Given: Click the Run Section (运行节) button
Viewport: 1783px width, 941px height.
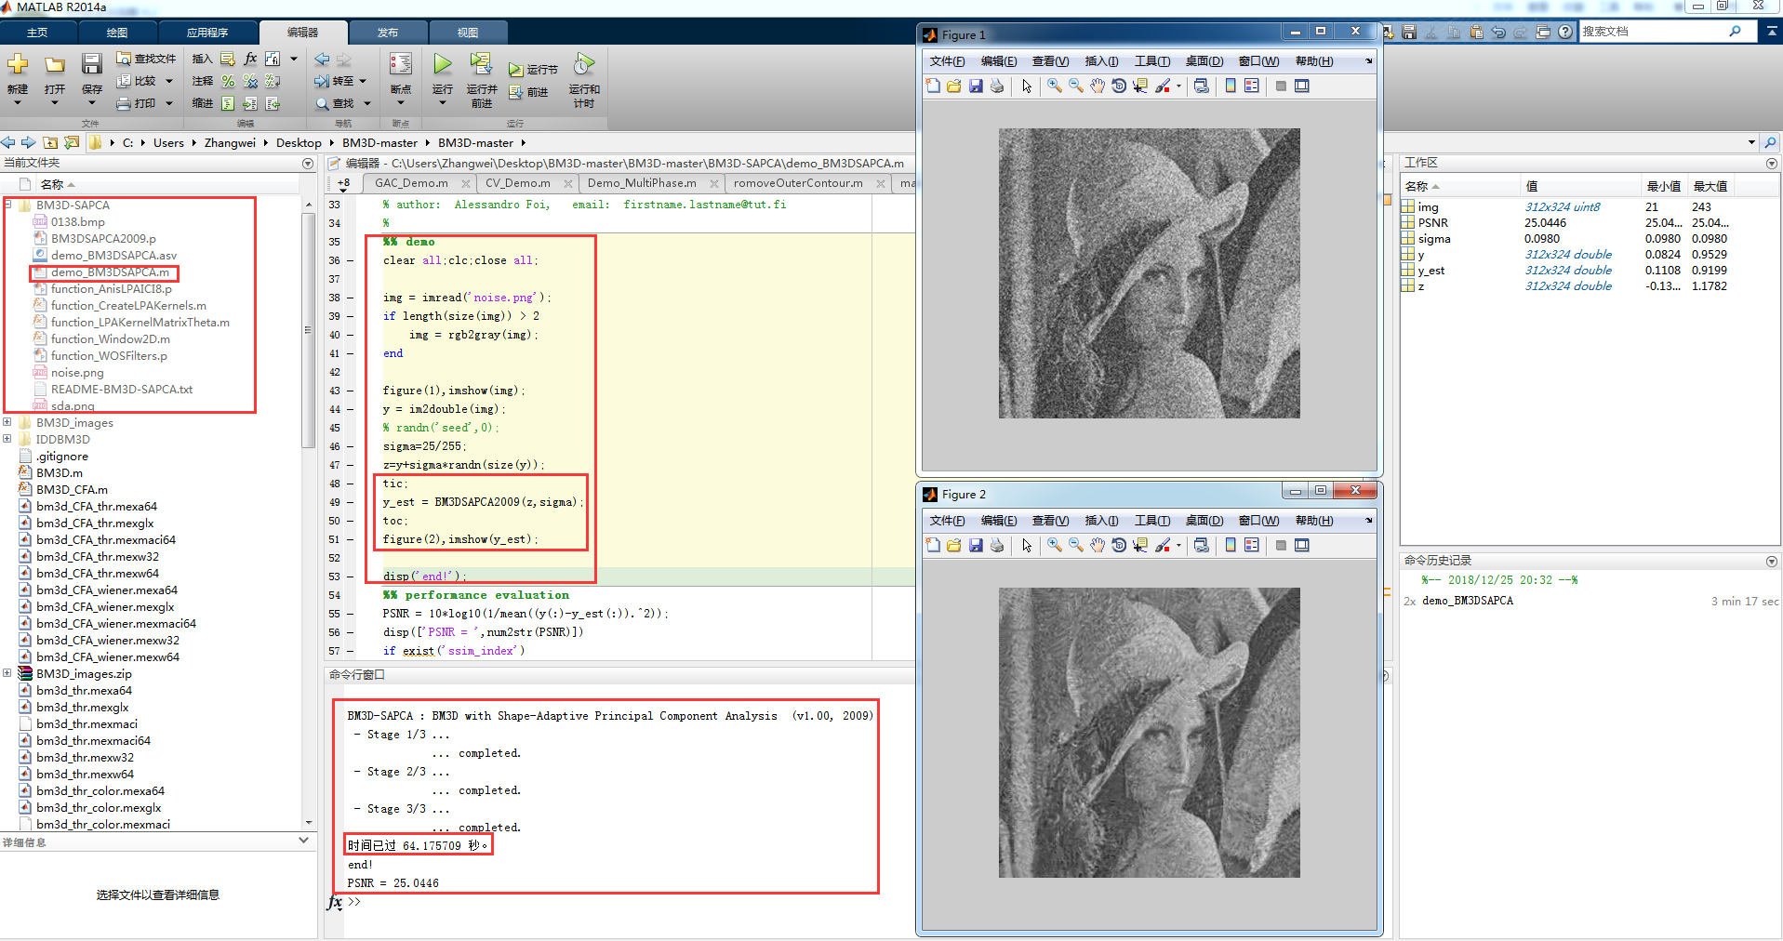Looking at the screenshot, I should point(533,70).
